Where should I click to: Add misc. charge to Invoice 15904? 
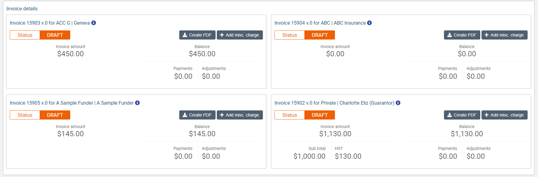point(504,35)
